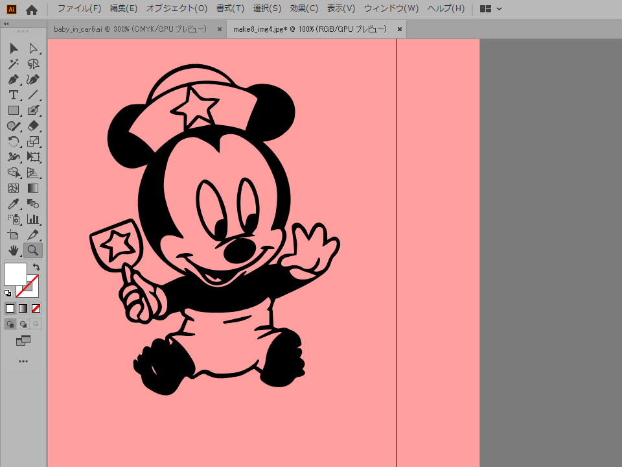Select the Shape Builder tool
The height and width of the screenshot is (467, 622).
tap(14, 173)
